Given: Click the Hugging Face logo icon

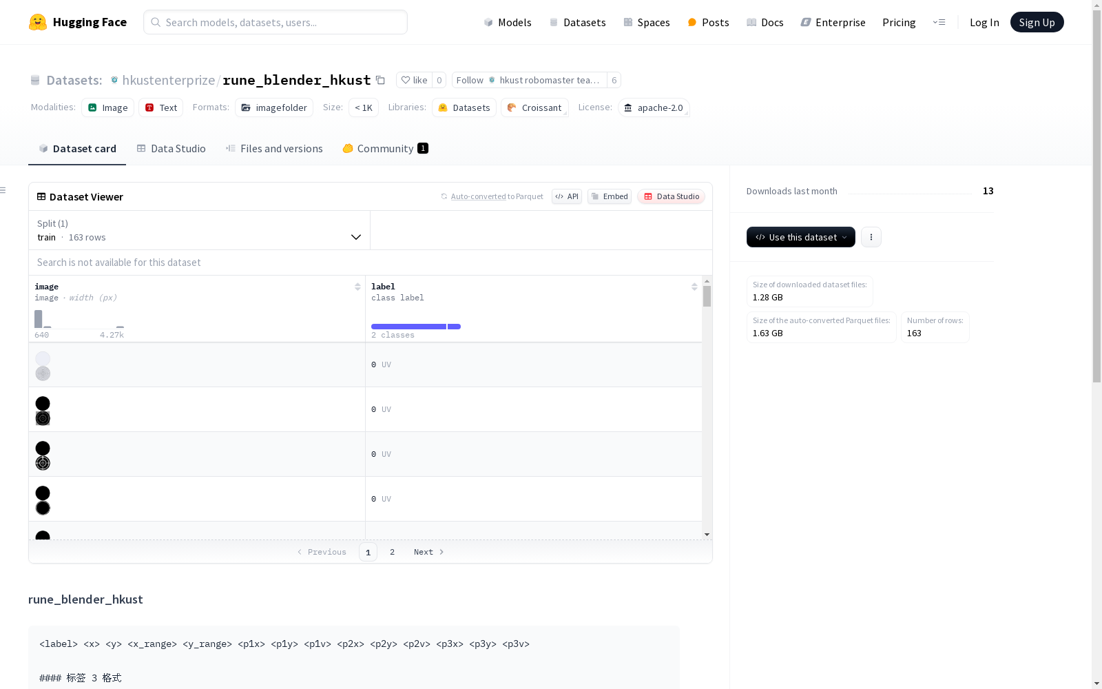Looking at the screenshot, I should pos(37,22).
